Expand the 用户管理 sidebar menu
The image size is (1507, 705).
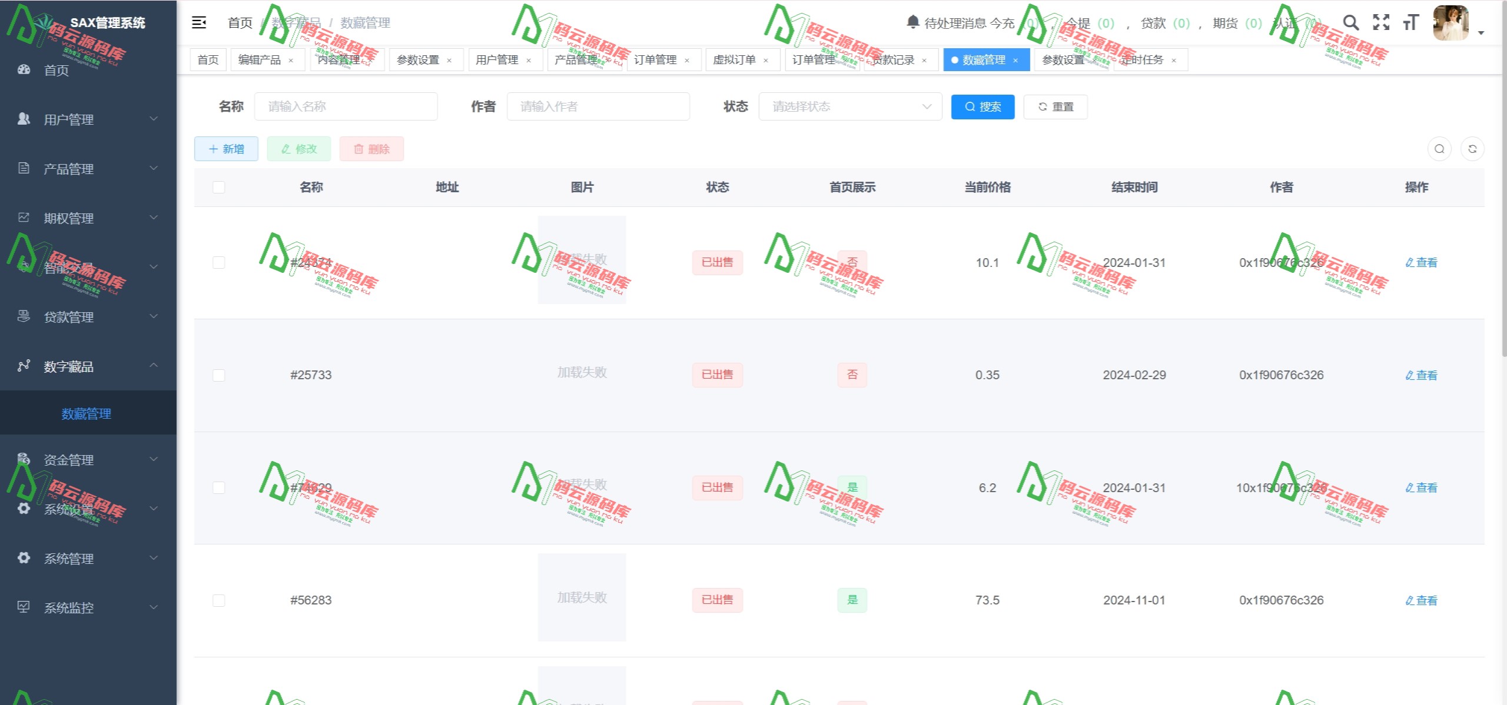click(x=88, y=119)
